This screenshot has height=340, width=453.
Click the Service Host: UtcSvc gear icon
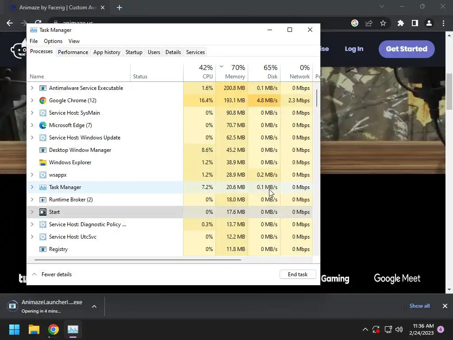pyautogui.click(x=43, y=237)
